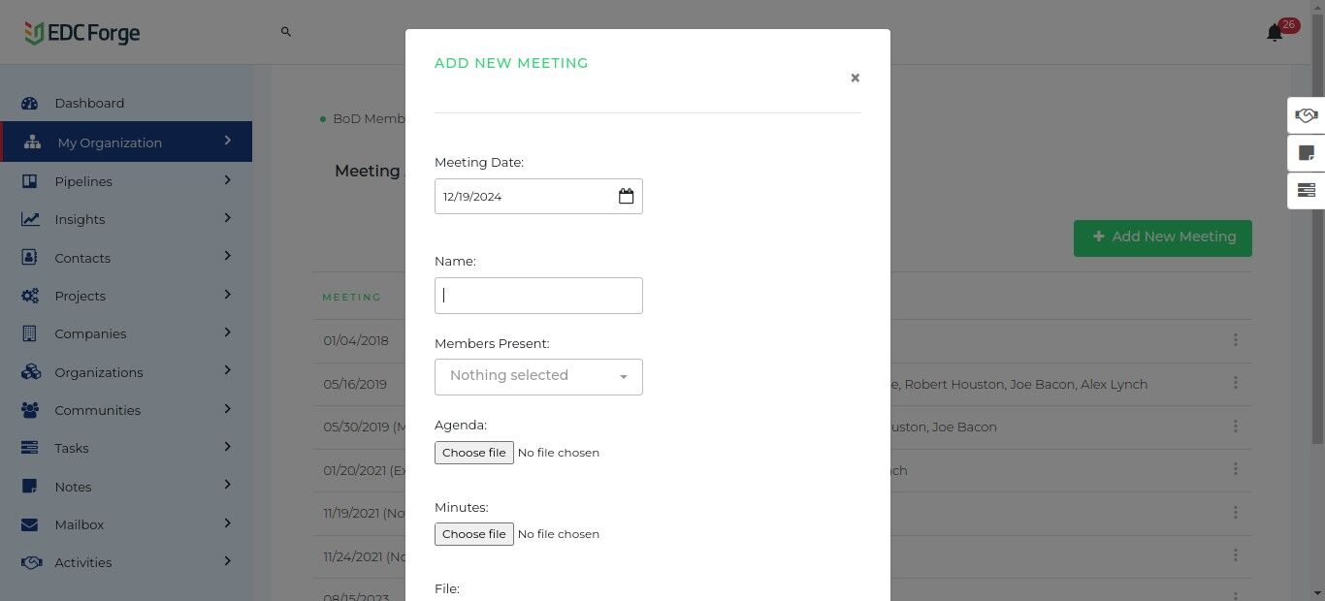Click the notification bell icon
This screenshot has width=1325, height=601.
(1275, 33)
